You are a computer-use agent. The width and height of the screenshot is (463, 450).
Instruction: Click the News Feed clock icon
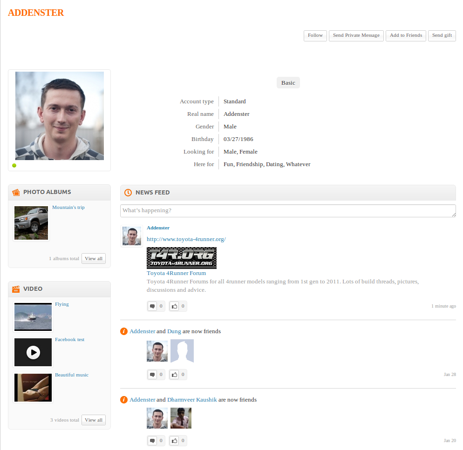tap(128, 192)
